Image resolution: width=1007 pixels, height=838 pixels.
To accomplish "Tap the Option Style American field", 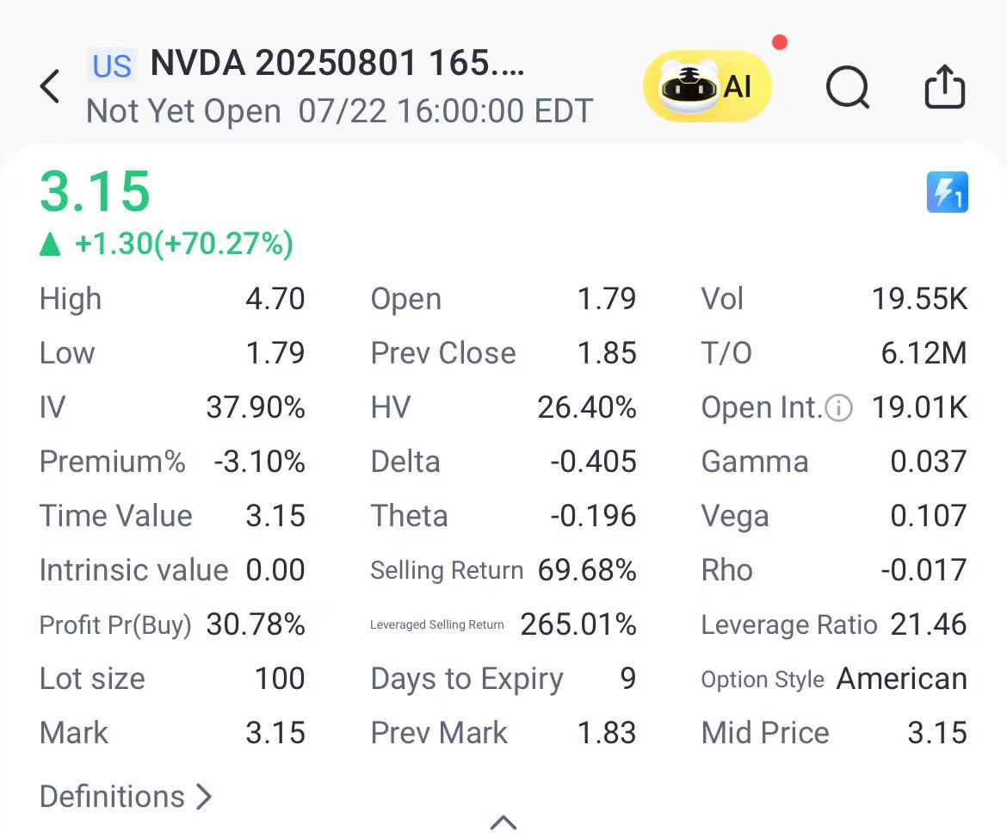I will pyautogui.click(x=901, y=679).
